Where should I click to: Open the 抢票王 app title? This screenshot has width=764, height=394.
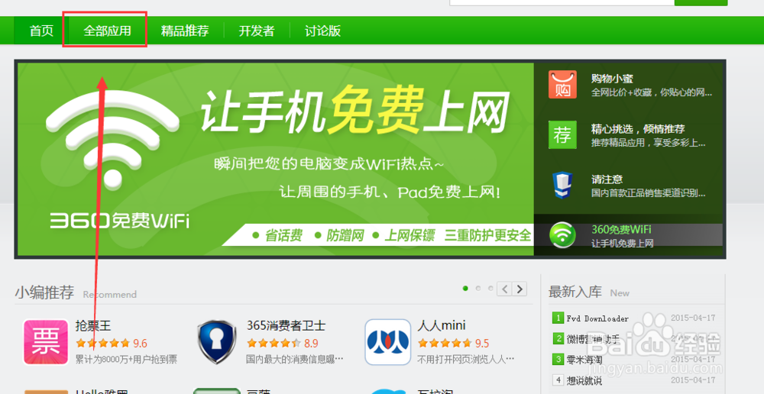tap(93, 325)
